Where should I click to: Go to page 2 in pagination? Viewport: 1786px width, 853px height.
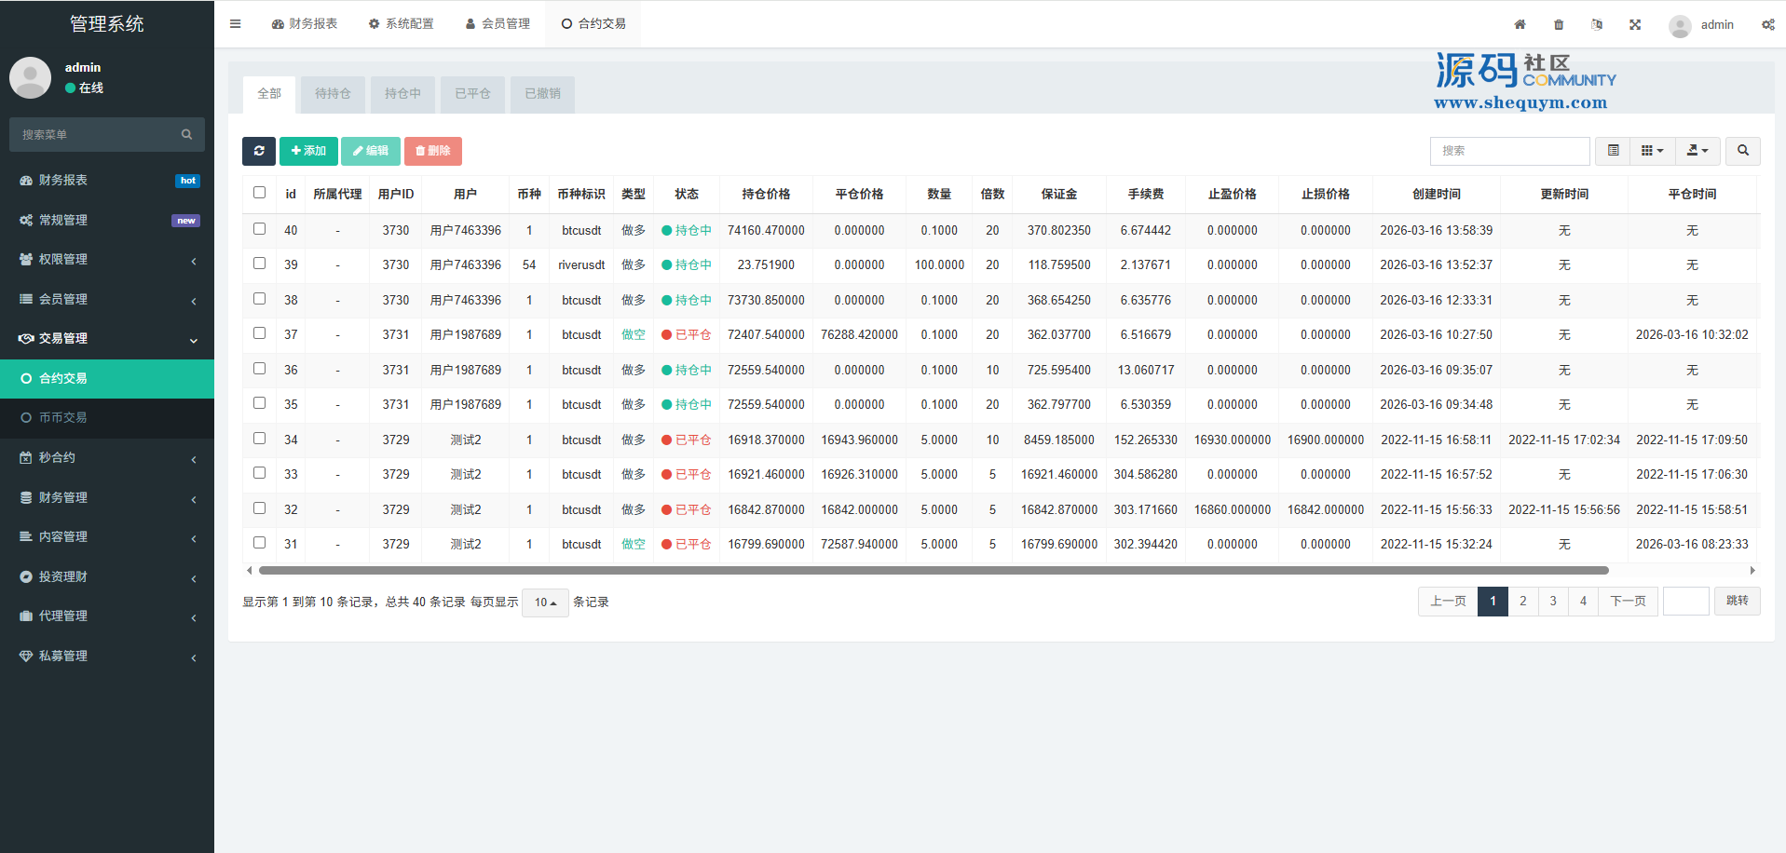coord(1522,602)
